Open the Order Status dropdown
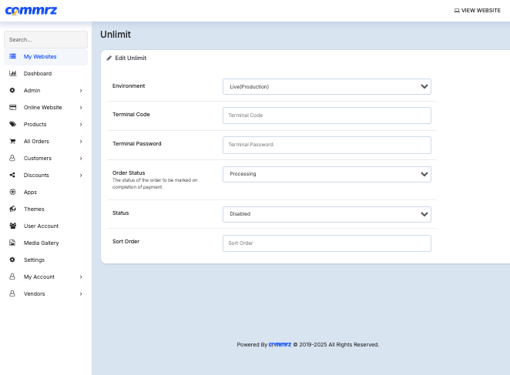Screen dimensions: 510x375 pos(327,174)
